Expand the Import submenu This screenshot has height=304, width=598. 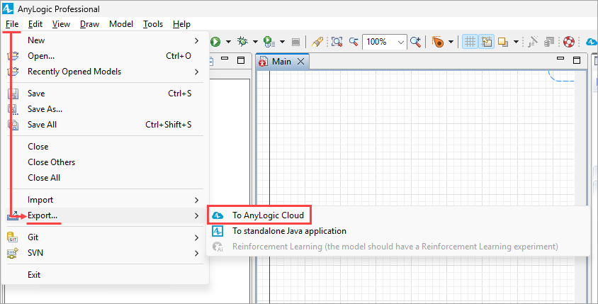click(104, 200)
